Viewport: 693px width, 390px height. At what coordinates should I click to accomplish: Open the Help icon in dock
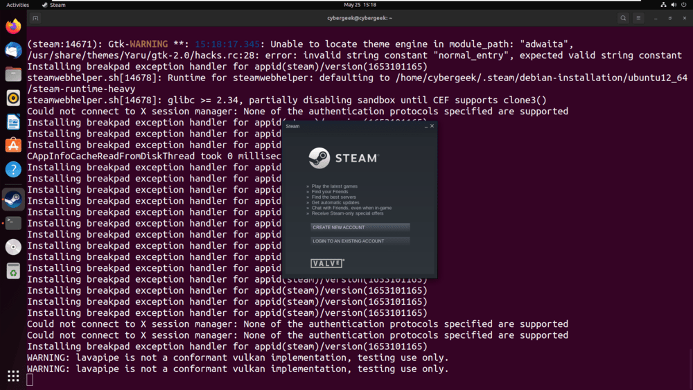(x=13, y=169)
